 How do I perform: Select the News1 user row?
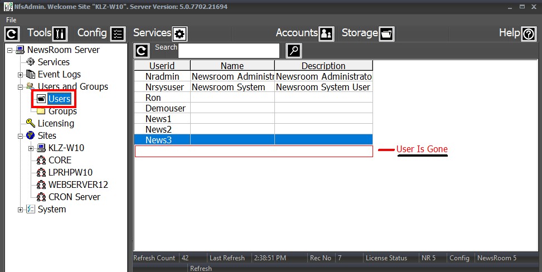pos(253,119)
